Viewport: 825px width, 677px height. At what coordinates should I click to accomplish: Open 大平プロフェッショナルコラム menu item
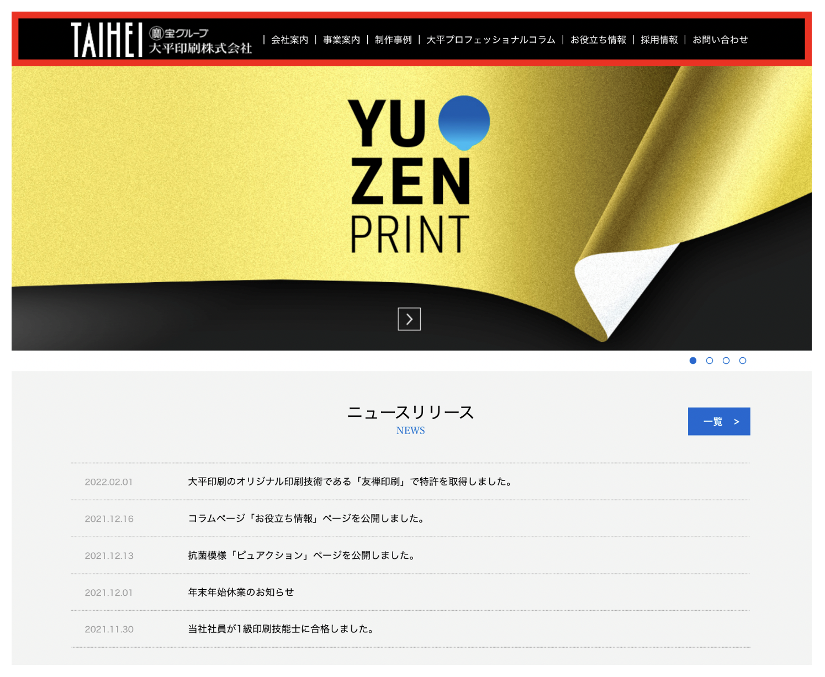click(x=491, y=40)
